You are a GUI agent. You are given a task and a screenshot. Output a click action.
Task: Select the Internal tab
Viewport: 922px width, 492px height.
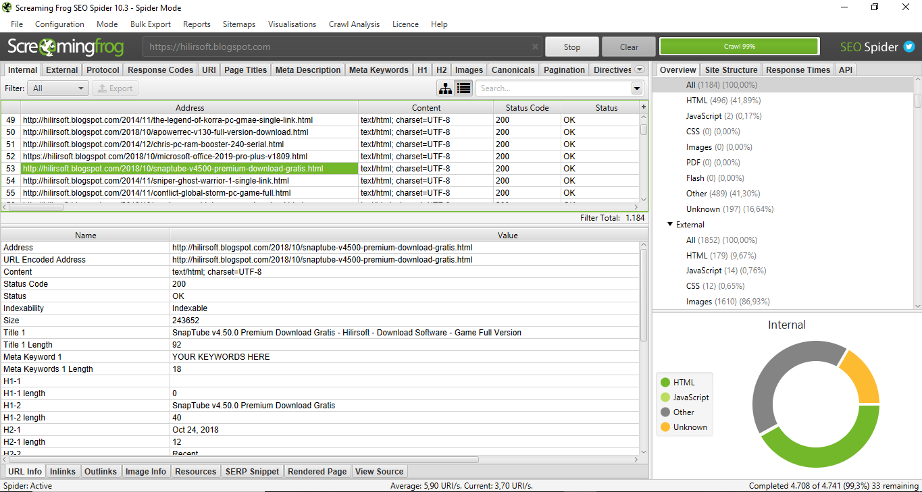pos(23,70)
